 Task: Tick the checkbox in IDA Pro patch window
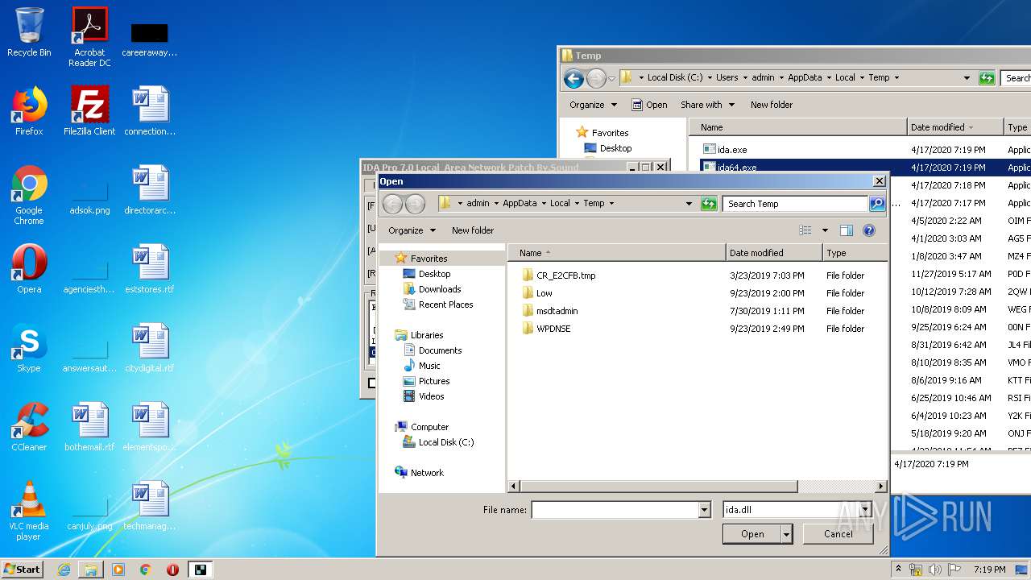tap(372, 383)
